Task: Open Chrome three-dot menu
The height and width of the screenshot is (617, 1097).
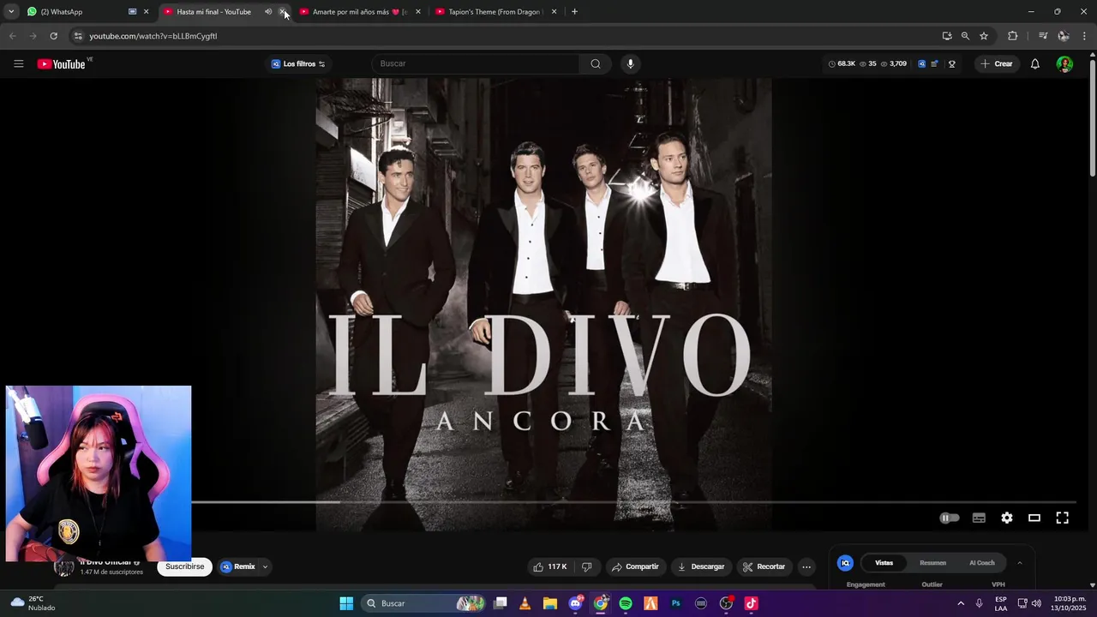Action: tap(1085, 36)
